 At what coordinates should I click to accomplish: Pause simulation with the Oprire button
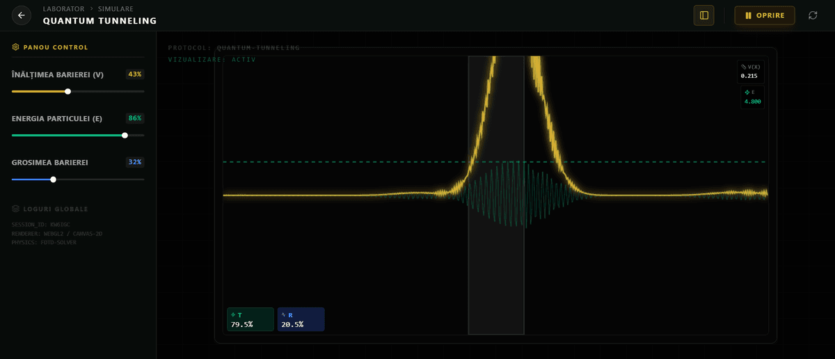764,15
